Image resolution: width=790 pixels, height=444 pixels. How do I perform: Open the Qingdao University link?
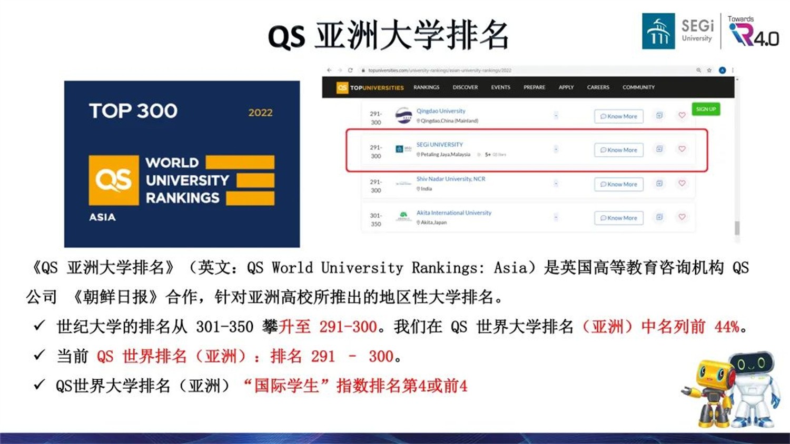click(441, 111)
